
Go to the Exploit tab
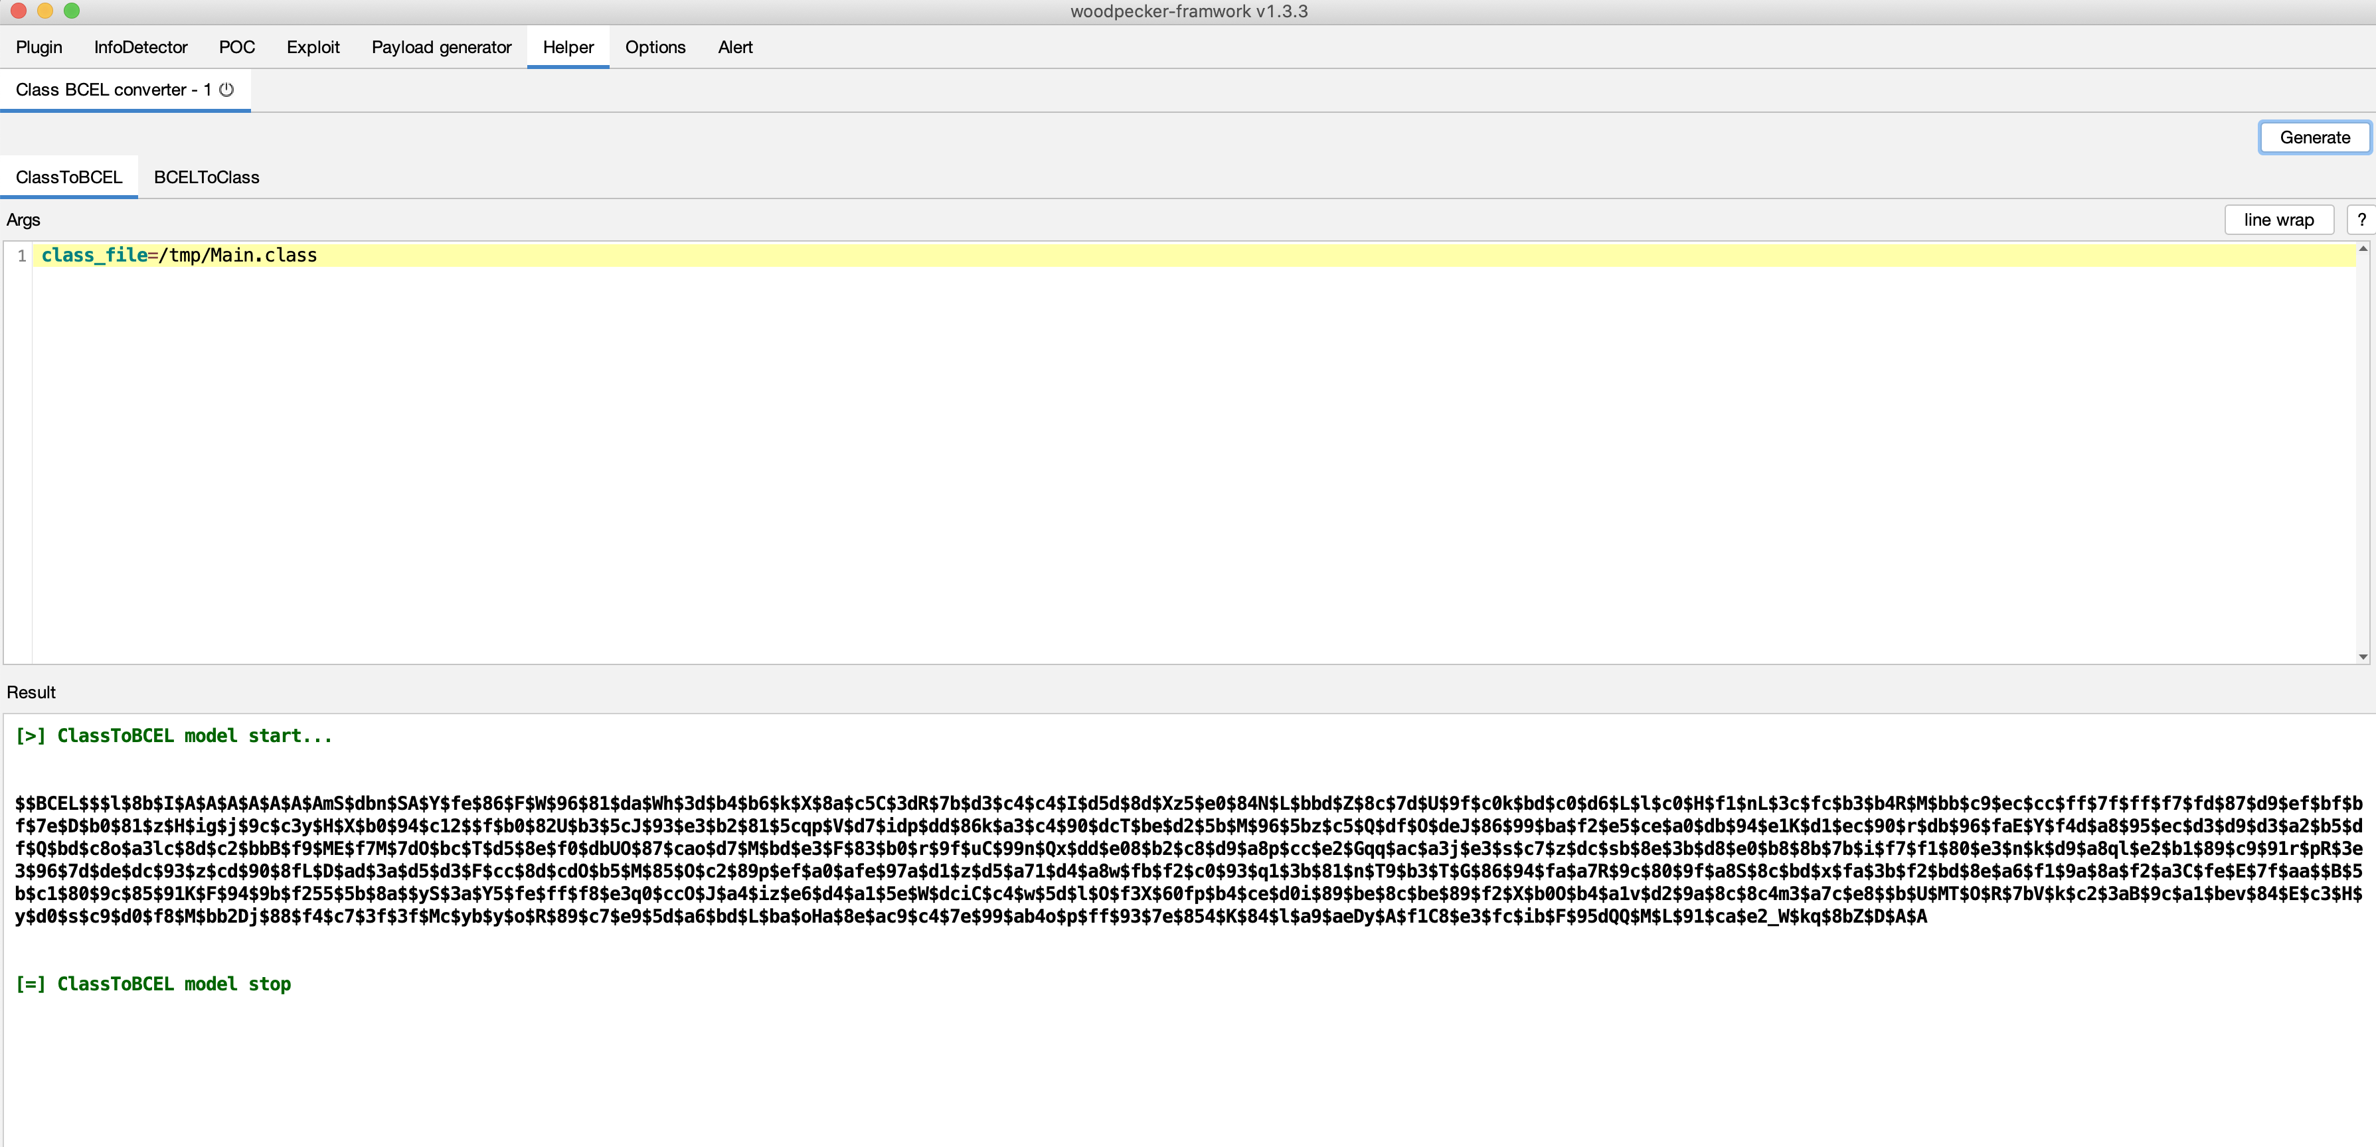[x=313, y=47]
